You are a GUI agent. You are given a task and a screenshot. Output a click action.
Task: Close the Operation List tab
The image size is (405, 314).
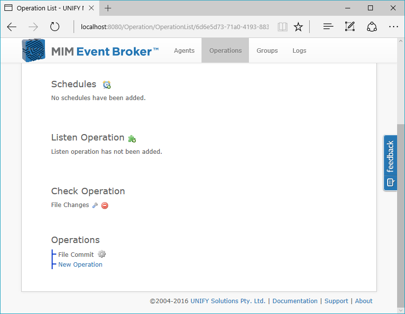[x=91, y=8]
